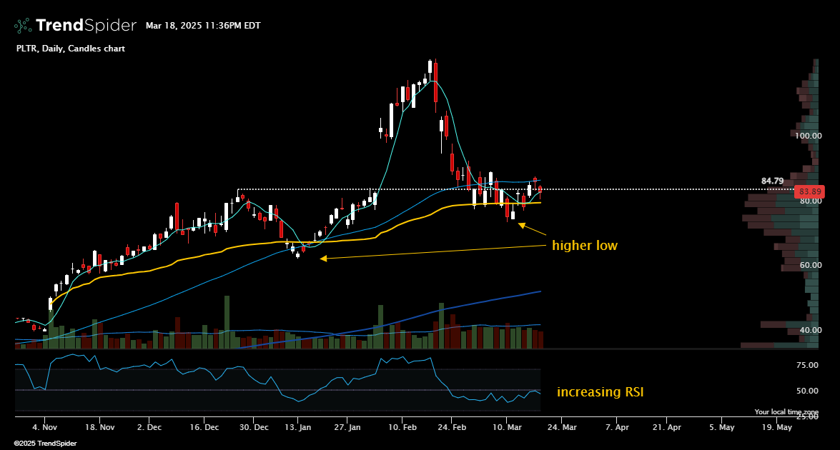
Task: Click the 16. Dec date label
Action: (204, 427)
